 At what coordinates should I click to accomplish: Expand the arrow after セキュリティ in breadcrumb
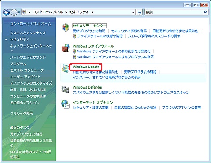92,12
